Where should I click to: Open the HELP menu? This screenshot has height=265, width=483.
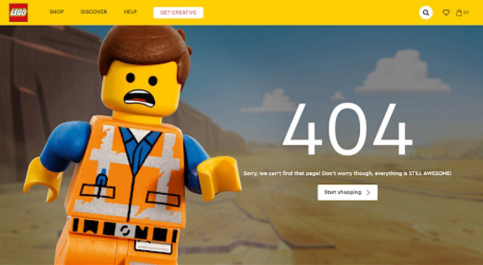click(x=130, y=12)
